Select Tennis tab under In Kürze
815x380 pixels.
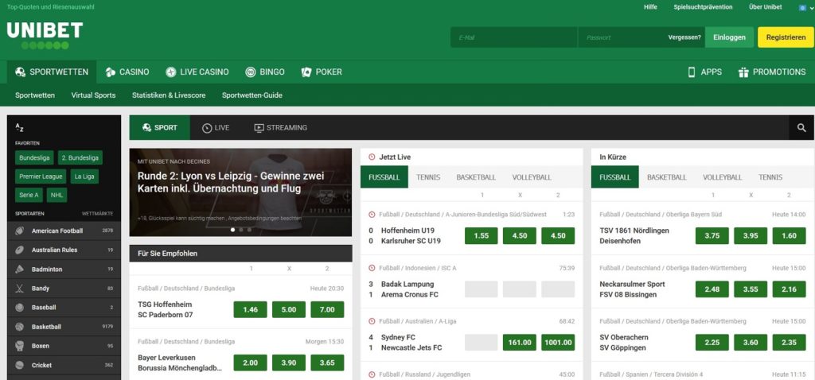click(x=770, y=177)
